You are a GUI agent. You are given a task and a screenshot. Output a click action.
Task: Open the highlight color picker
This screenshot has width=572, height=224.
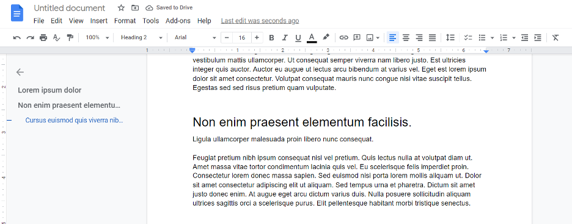coord(326,37)
